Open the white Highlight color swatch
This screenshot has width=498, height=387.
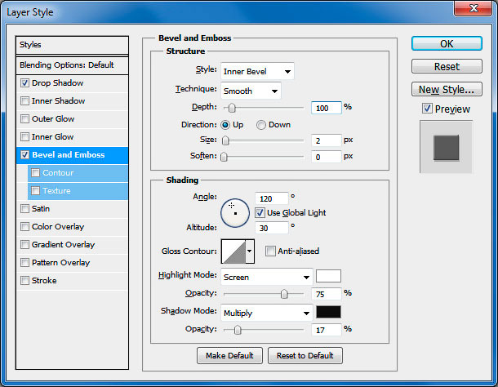point(328,276)
